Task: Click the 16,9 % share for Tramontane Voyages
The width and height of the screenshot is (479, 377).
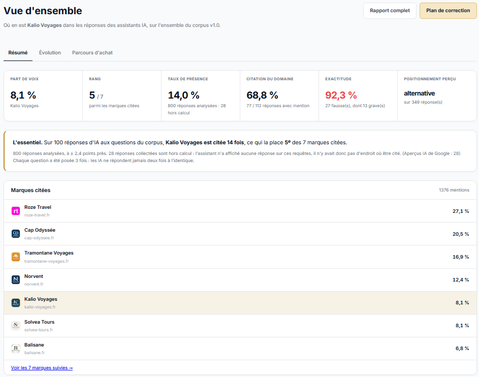Action: click(x=461, y=257)
